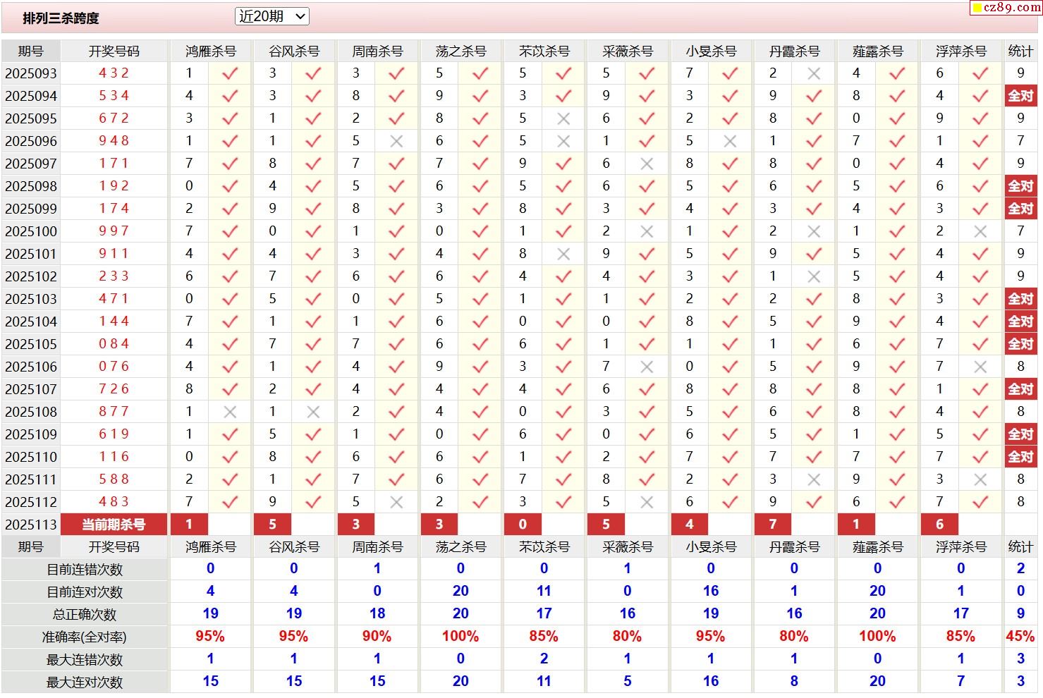The height and width of the screenshot is (698, 1043).
Task: Click the 目前连错次数 row label
Action: (x=85, y=570)
